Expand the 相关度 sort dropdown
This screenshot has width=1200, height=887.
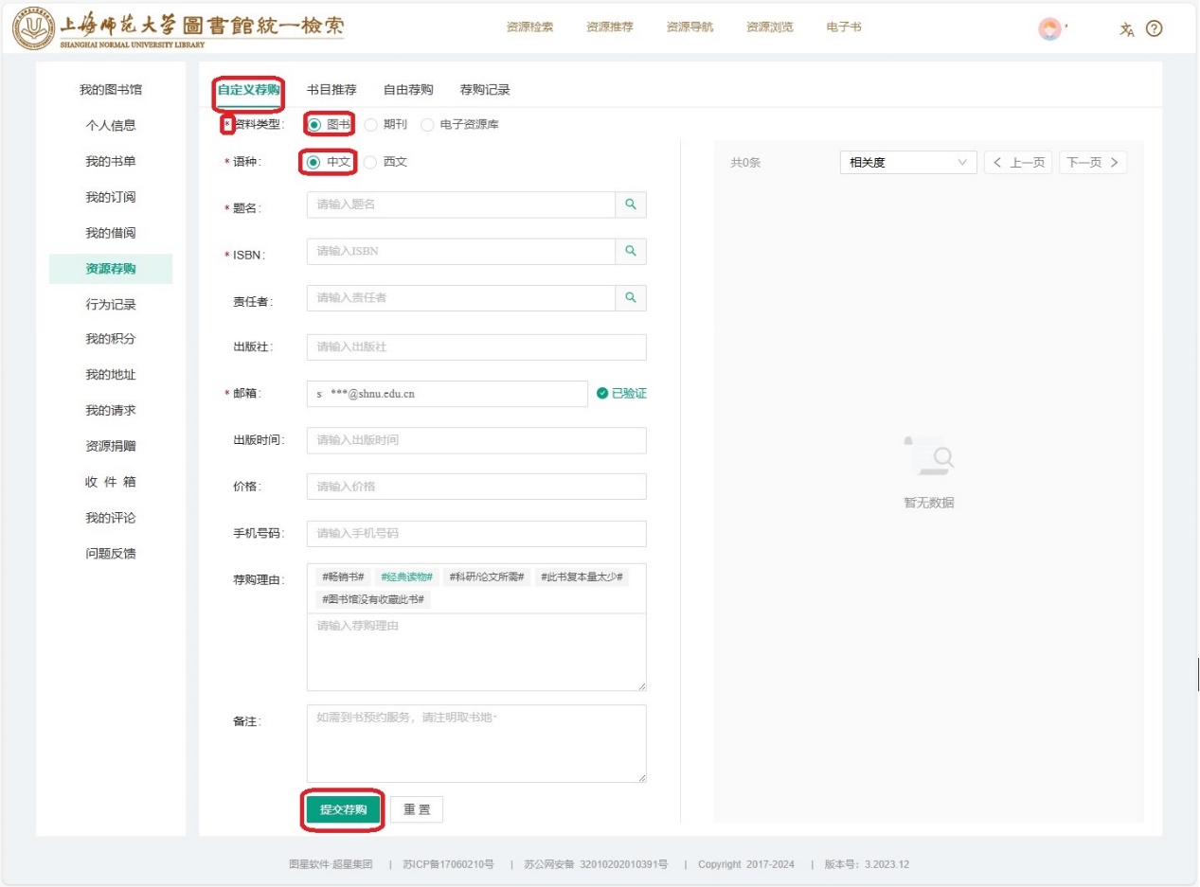click(x=907, y=163)
